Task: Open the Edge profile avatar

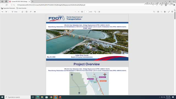Action: point(166,5)
